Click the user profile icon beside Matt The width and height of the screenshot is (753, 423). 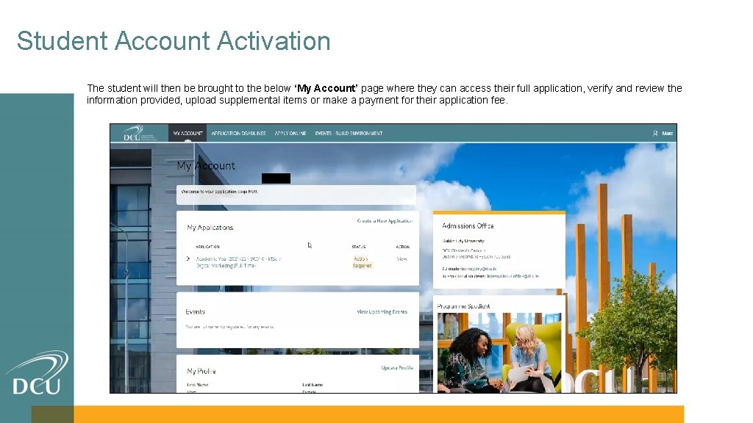655,134
